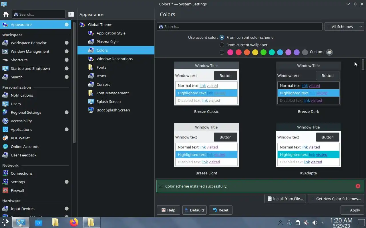Open Cursors settings page

[116, 84]
